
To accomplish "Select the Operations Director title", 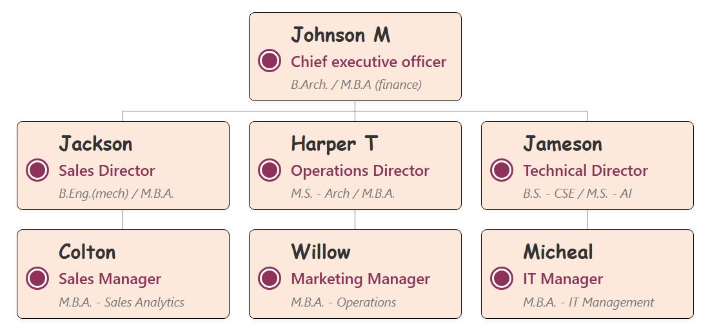I will click(360, 171).
